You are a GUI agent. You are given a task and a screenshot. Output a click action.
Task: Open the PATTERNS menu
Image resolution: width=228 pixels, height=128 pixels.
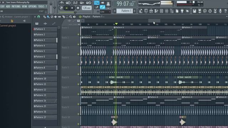[x=16, y=6]
